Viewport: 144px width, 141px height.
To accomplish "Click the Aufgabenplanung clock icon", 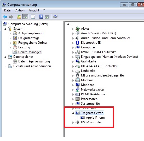I will click(15, 33).
